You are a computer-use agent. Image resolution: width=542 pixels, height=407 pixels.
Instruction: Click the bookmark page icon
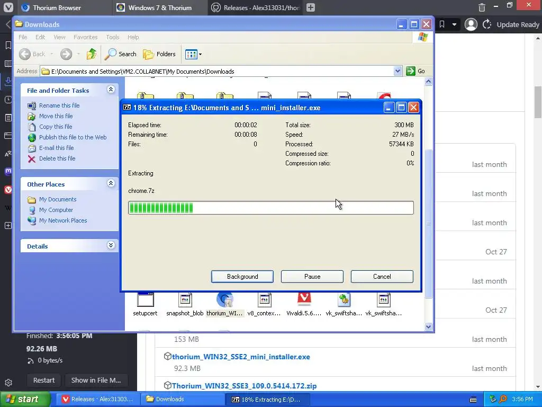point(442,24)
